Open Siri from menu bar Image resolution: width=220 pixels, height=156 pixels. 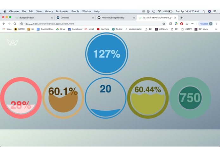click(210, 11)
